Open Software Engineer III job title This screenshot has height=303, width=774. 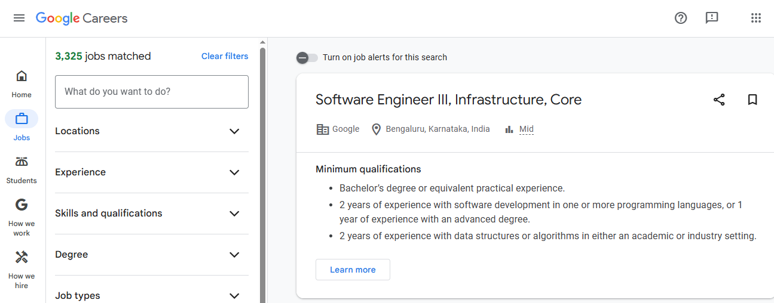point(448,100)
